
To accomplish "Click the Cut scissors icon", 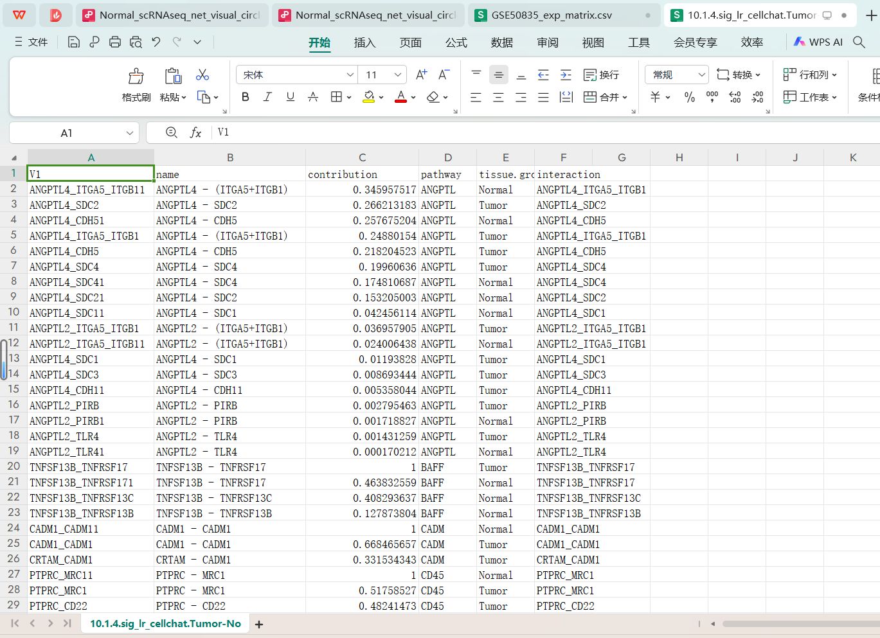I will [202, 75].
